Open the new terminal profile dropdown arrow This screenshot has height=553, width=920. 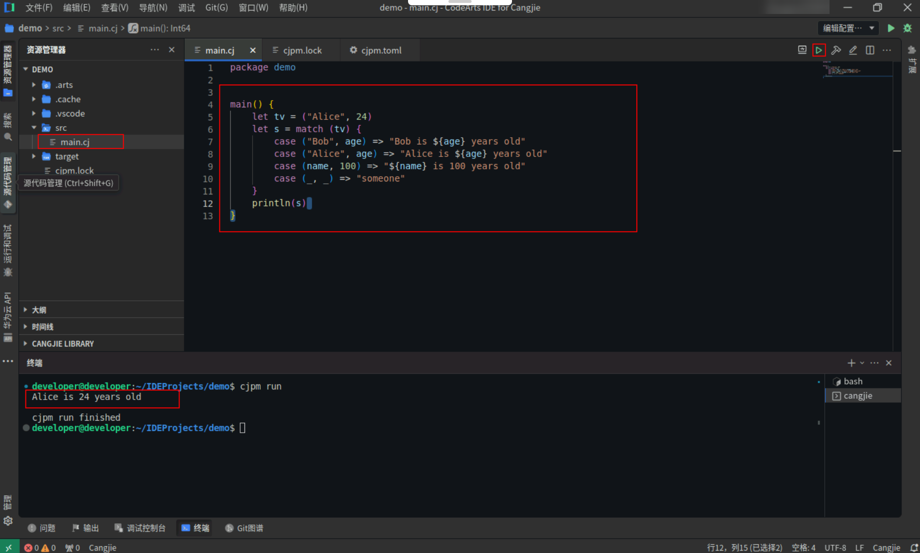[x=862, y=363]
